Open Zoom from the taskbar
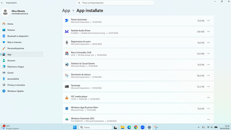The width and height of the screenshot is (231, 130). click(x=143, y=127)
